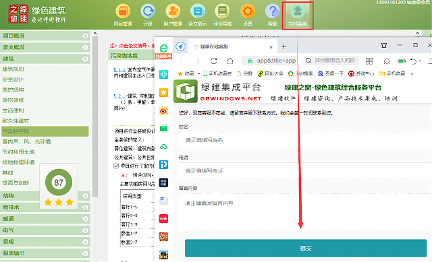Screen dimensions: 432x262
Task: Open 用户管理 user management icon
Action: (x=173, y=11)
